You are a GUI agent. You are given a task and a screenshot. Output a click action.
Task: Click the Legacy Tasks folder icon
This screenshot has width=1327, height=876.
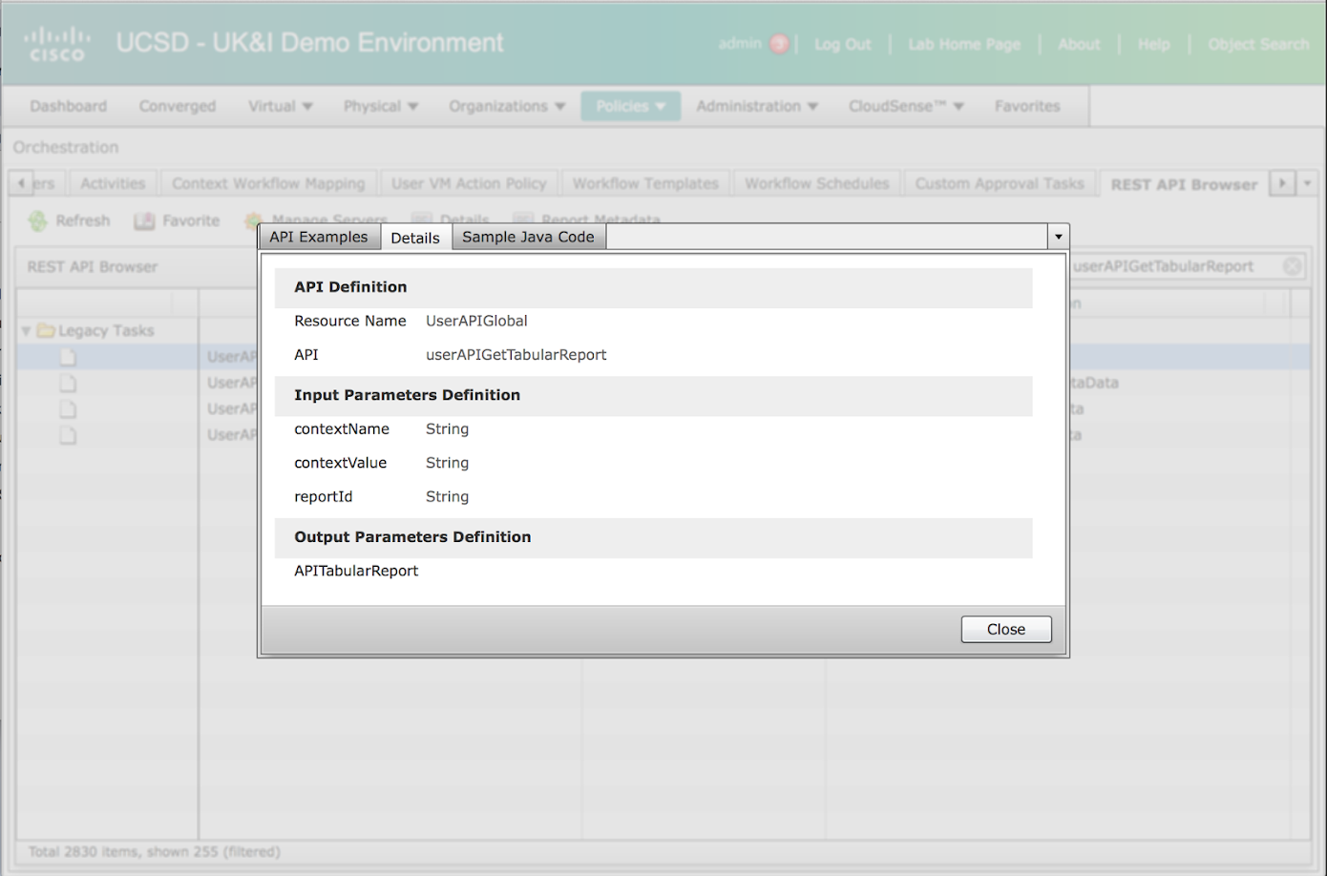tap(46, 331)
